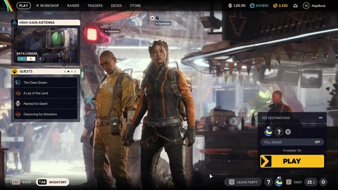
Task: Open the Play tab
Action: tap(24, 6)
